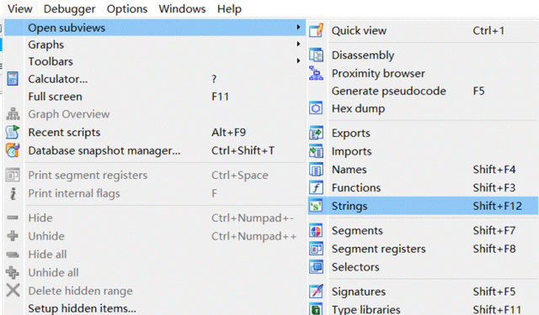Click the Functions window icon
This screenshot has height=315, width=539.
(x=317, y=187)
